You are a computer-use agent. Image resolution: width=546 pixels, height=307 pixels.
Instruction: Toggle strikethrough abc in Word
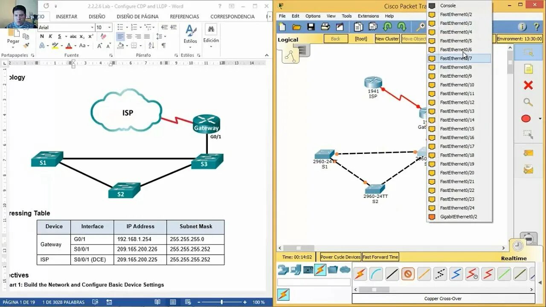point(73,37)
